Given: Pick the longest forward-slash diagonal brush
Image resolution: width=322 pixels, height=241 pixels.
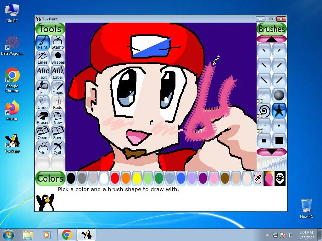Looking at the screenshot, I should [279, 80].
